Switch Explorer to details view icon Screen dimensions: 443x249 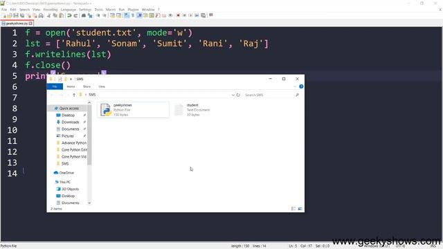[x=293, y=209]
